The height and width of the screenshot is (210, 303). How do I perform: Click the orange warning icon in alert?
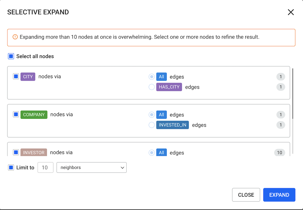15,37
